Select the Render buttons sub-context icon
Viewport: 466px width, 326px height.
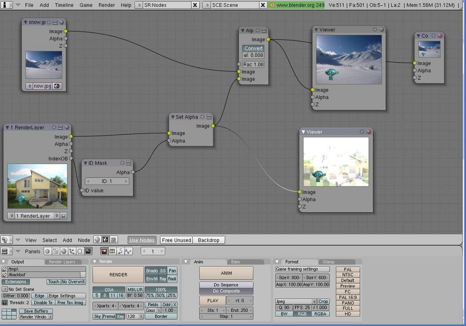[104, 251]
